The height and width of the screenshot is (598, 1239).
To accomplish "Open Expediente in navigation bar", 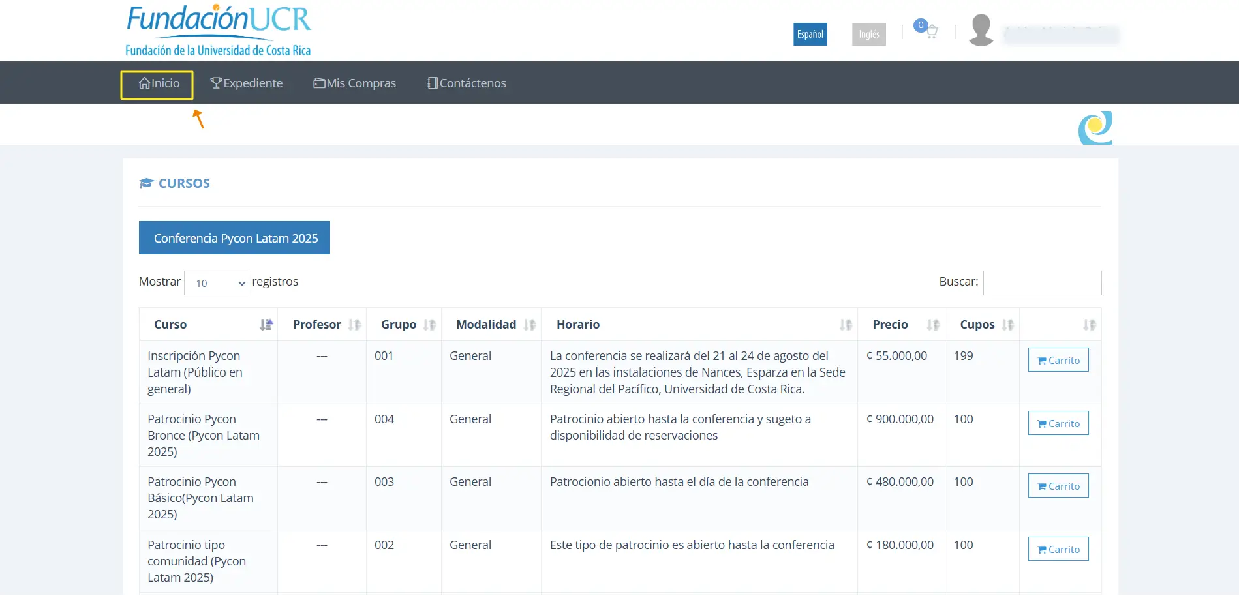I will pyautogui.click(x=247, y=83).
